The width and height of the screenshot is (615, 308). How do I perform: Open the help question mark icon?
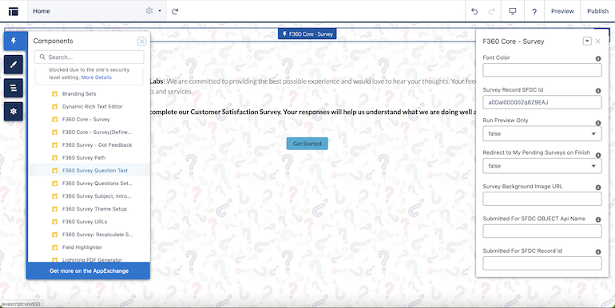[534, 11]
